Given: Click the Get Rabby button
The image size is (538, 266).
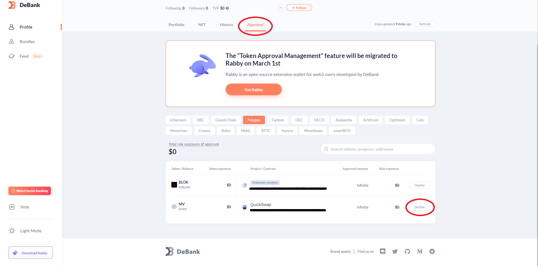Looking at the screenshot, I should [x=254, y=89].
